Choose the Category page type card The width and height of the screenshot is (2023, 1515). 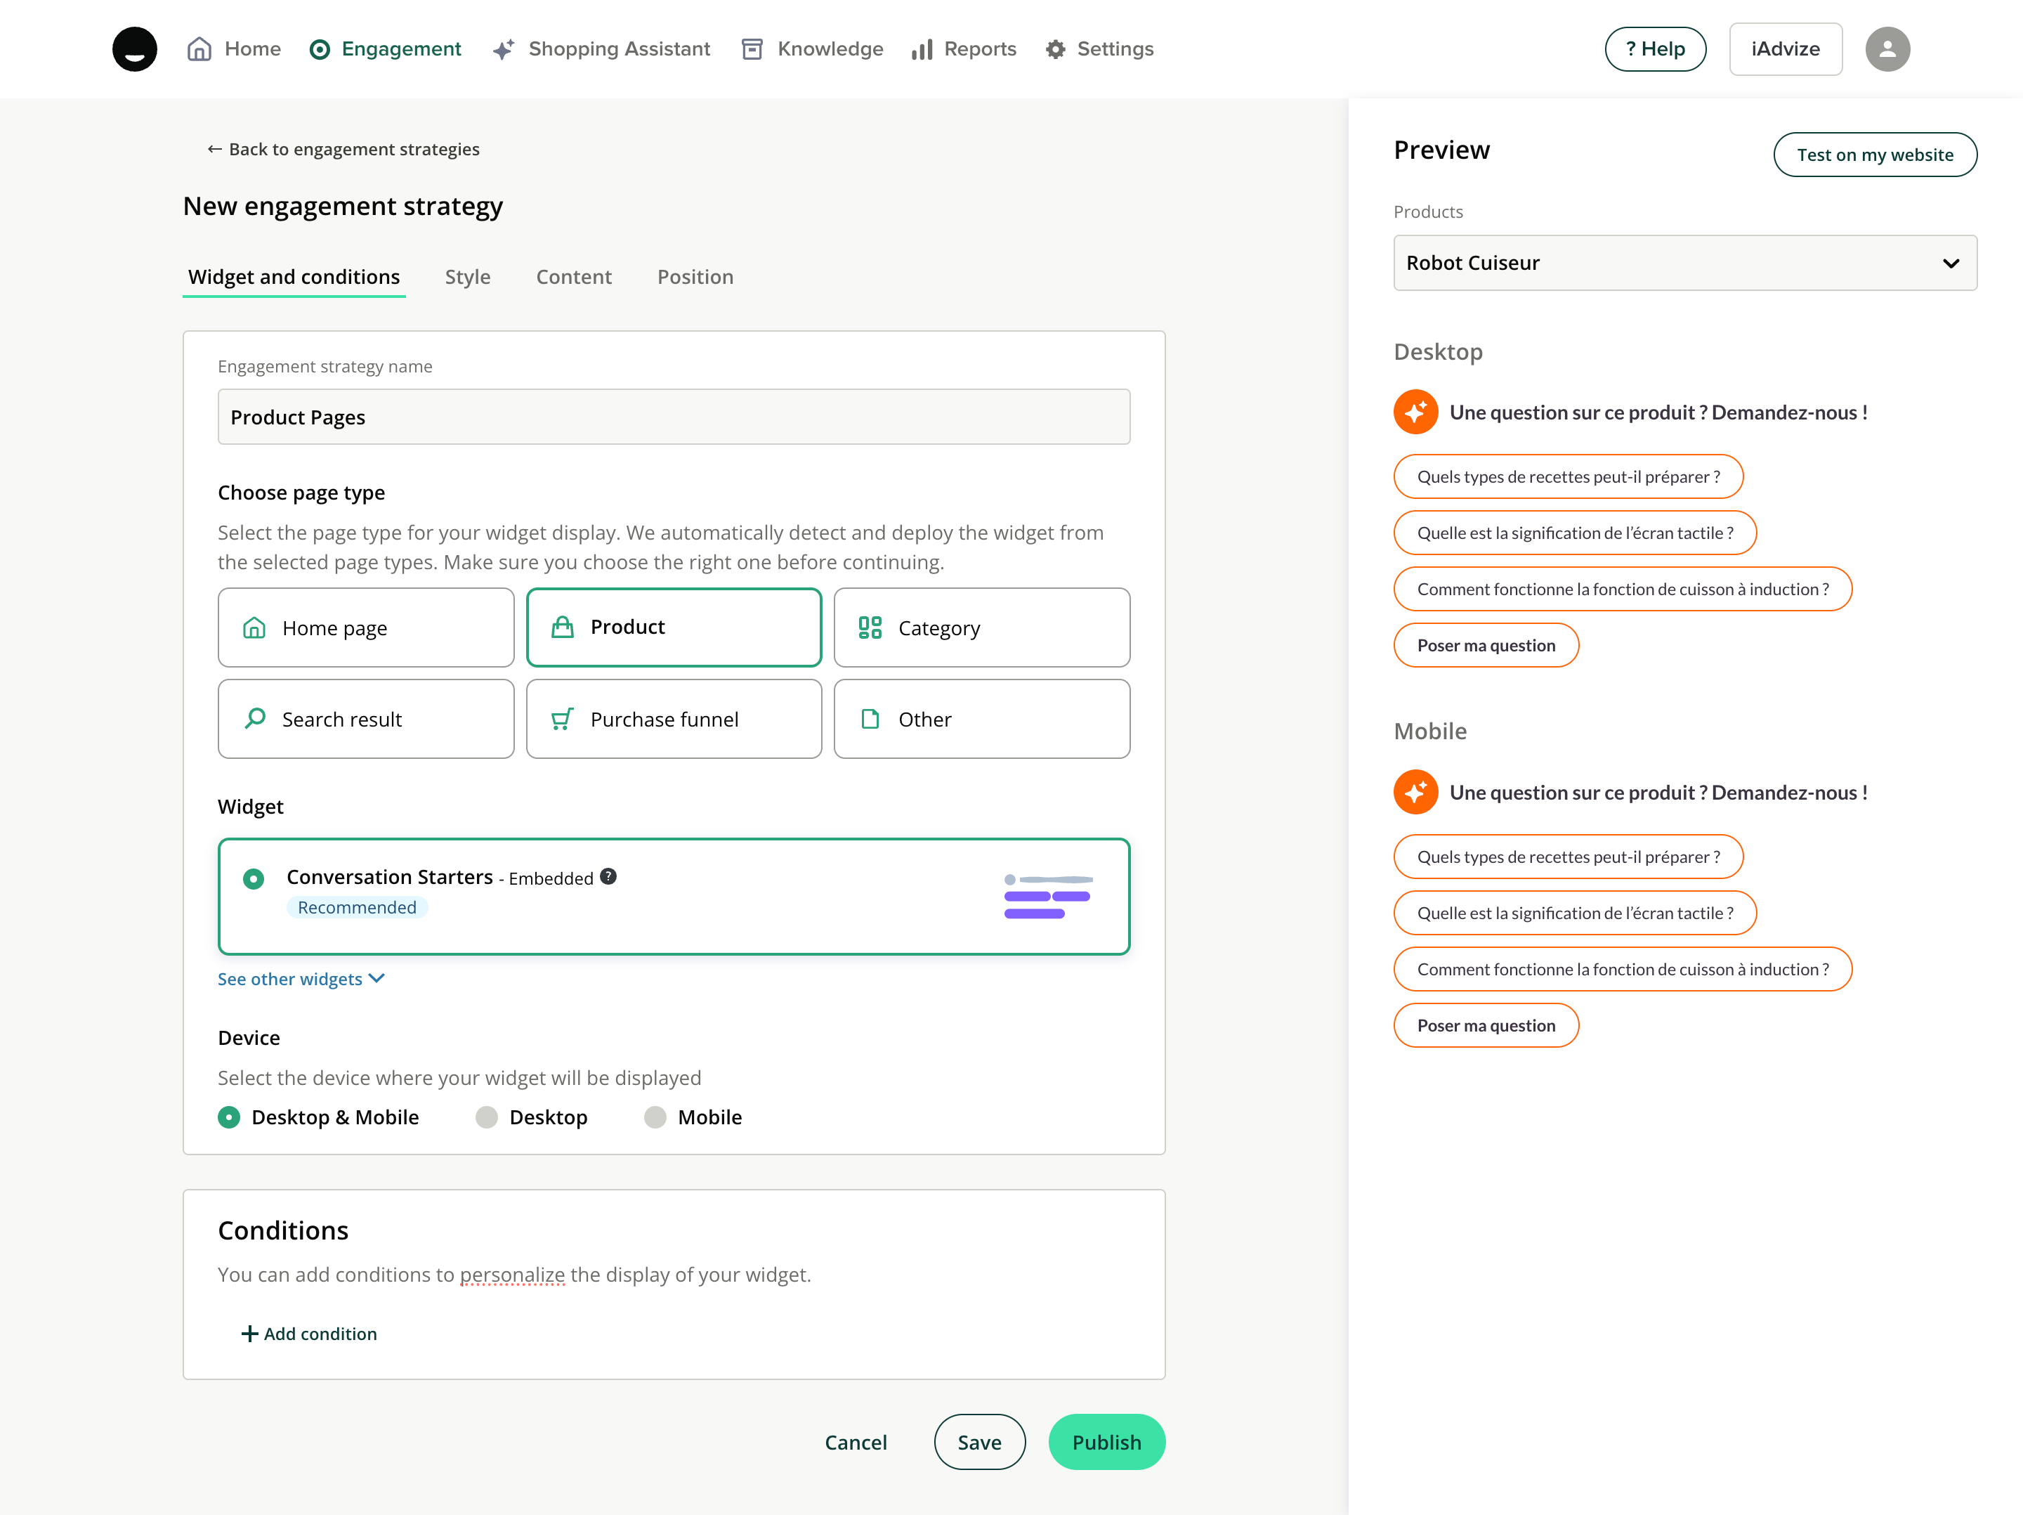(x=981, y=628)
